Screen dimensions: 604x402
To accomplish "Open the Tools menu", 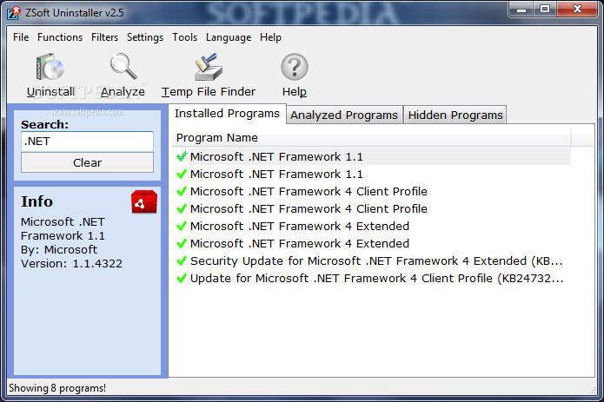I will [184, 37].
